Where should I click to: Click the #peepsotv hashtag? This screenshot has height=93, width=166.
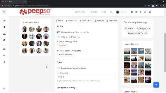[143, 28]
